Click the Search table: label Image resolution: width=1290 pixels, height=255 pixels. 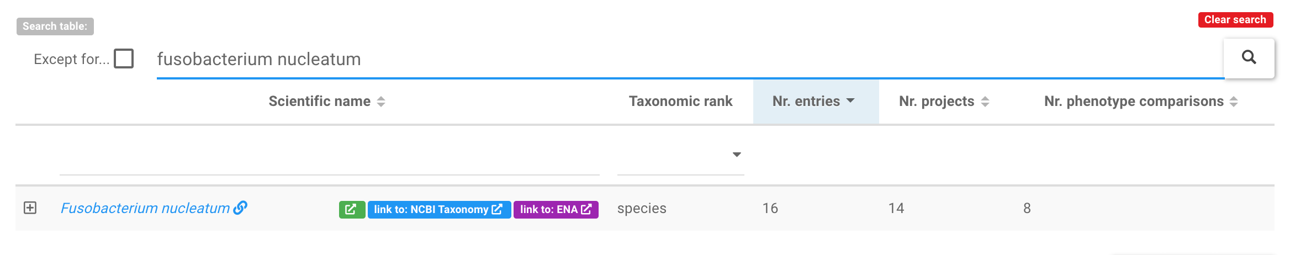coord(55,26)
